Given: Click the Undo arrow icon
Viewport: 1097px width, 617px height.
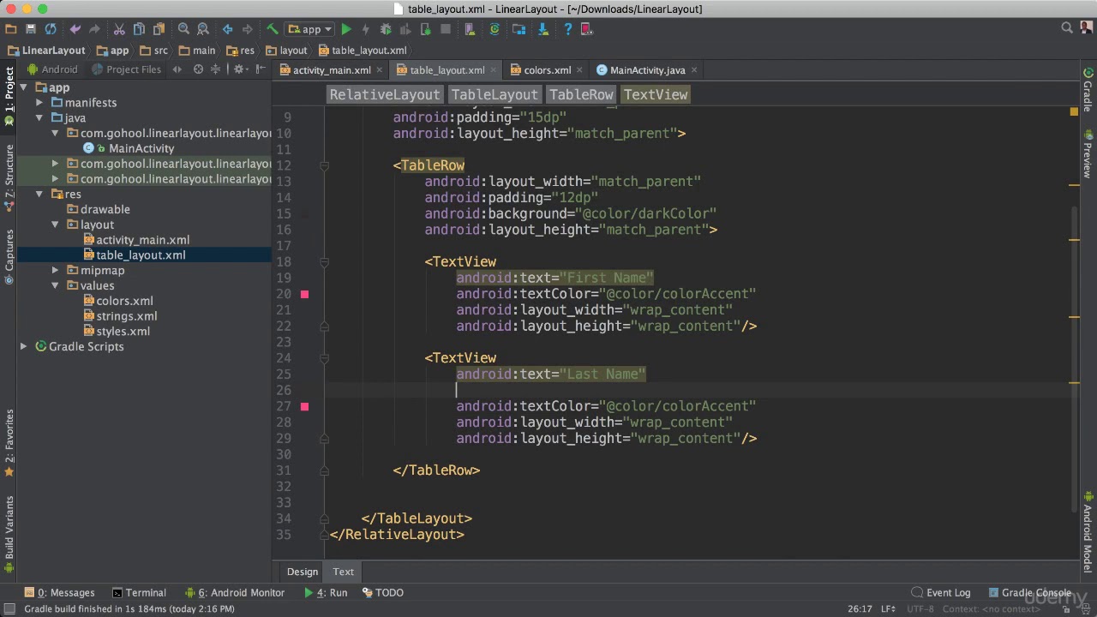Looking at the screenshot, I should [75, 29].
